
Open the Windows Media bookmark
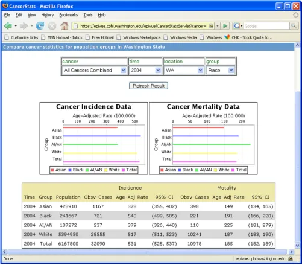180,37
